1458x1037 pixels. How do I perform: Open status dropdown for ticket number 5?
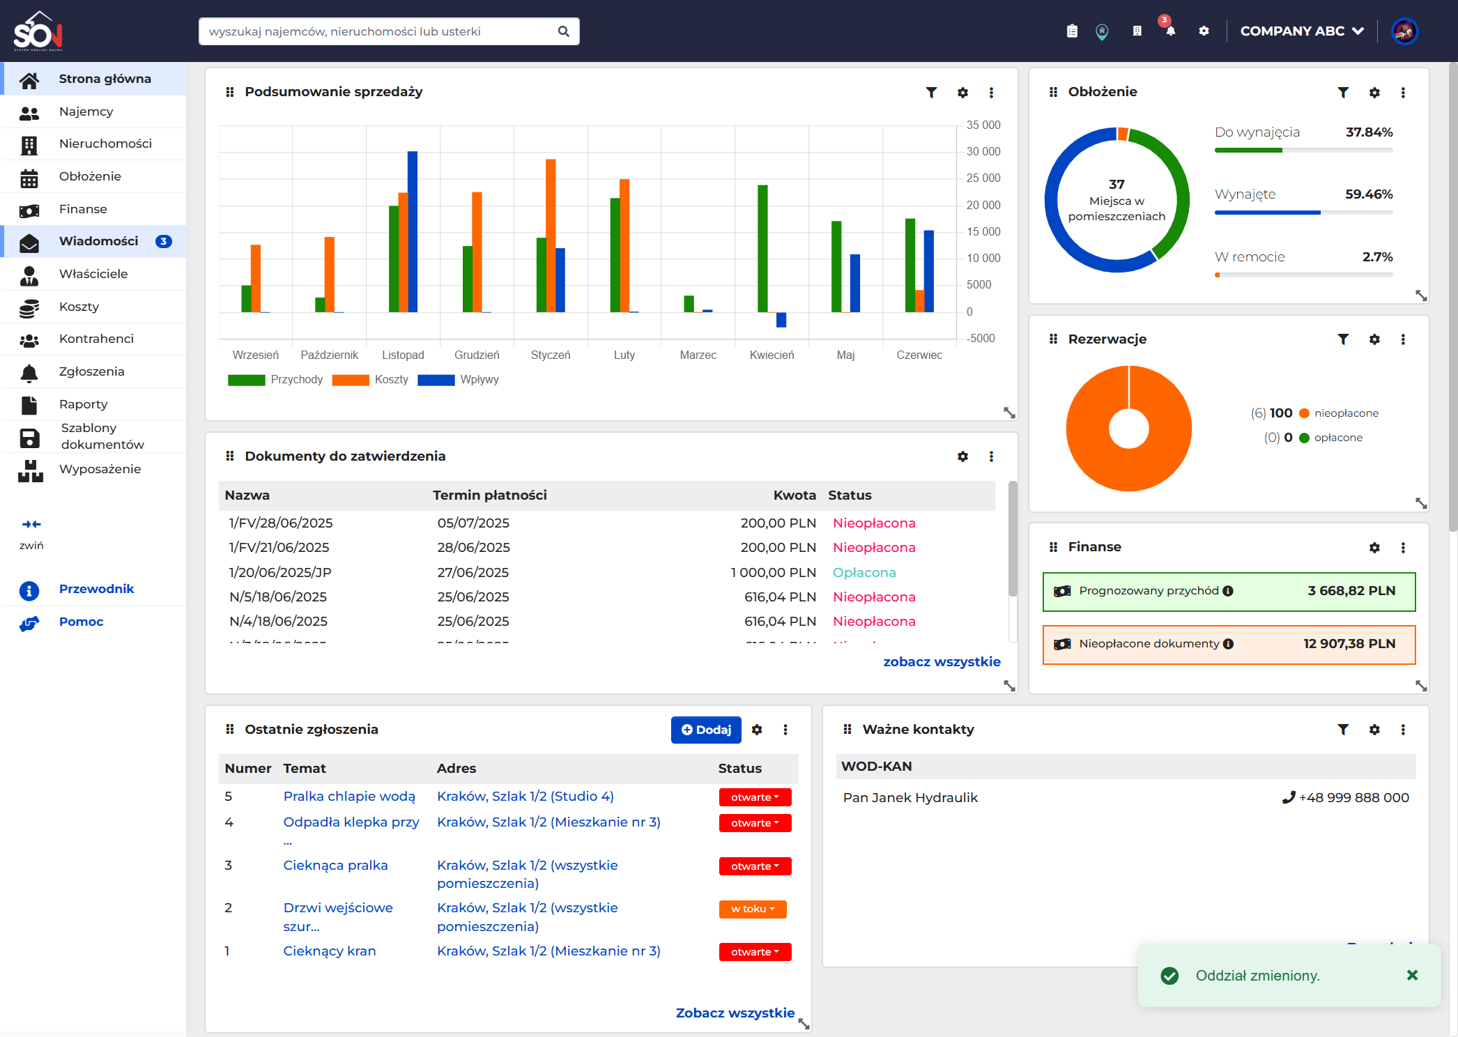click(755, 797)
